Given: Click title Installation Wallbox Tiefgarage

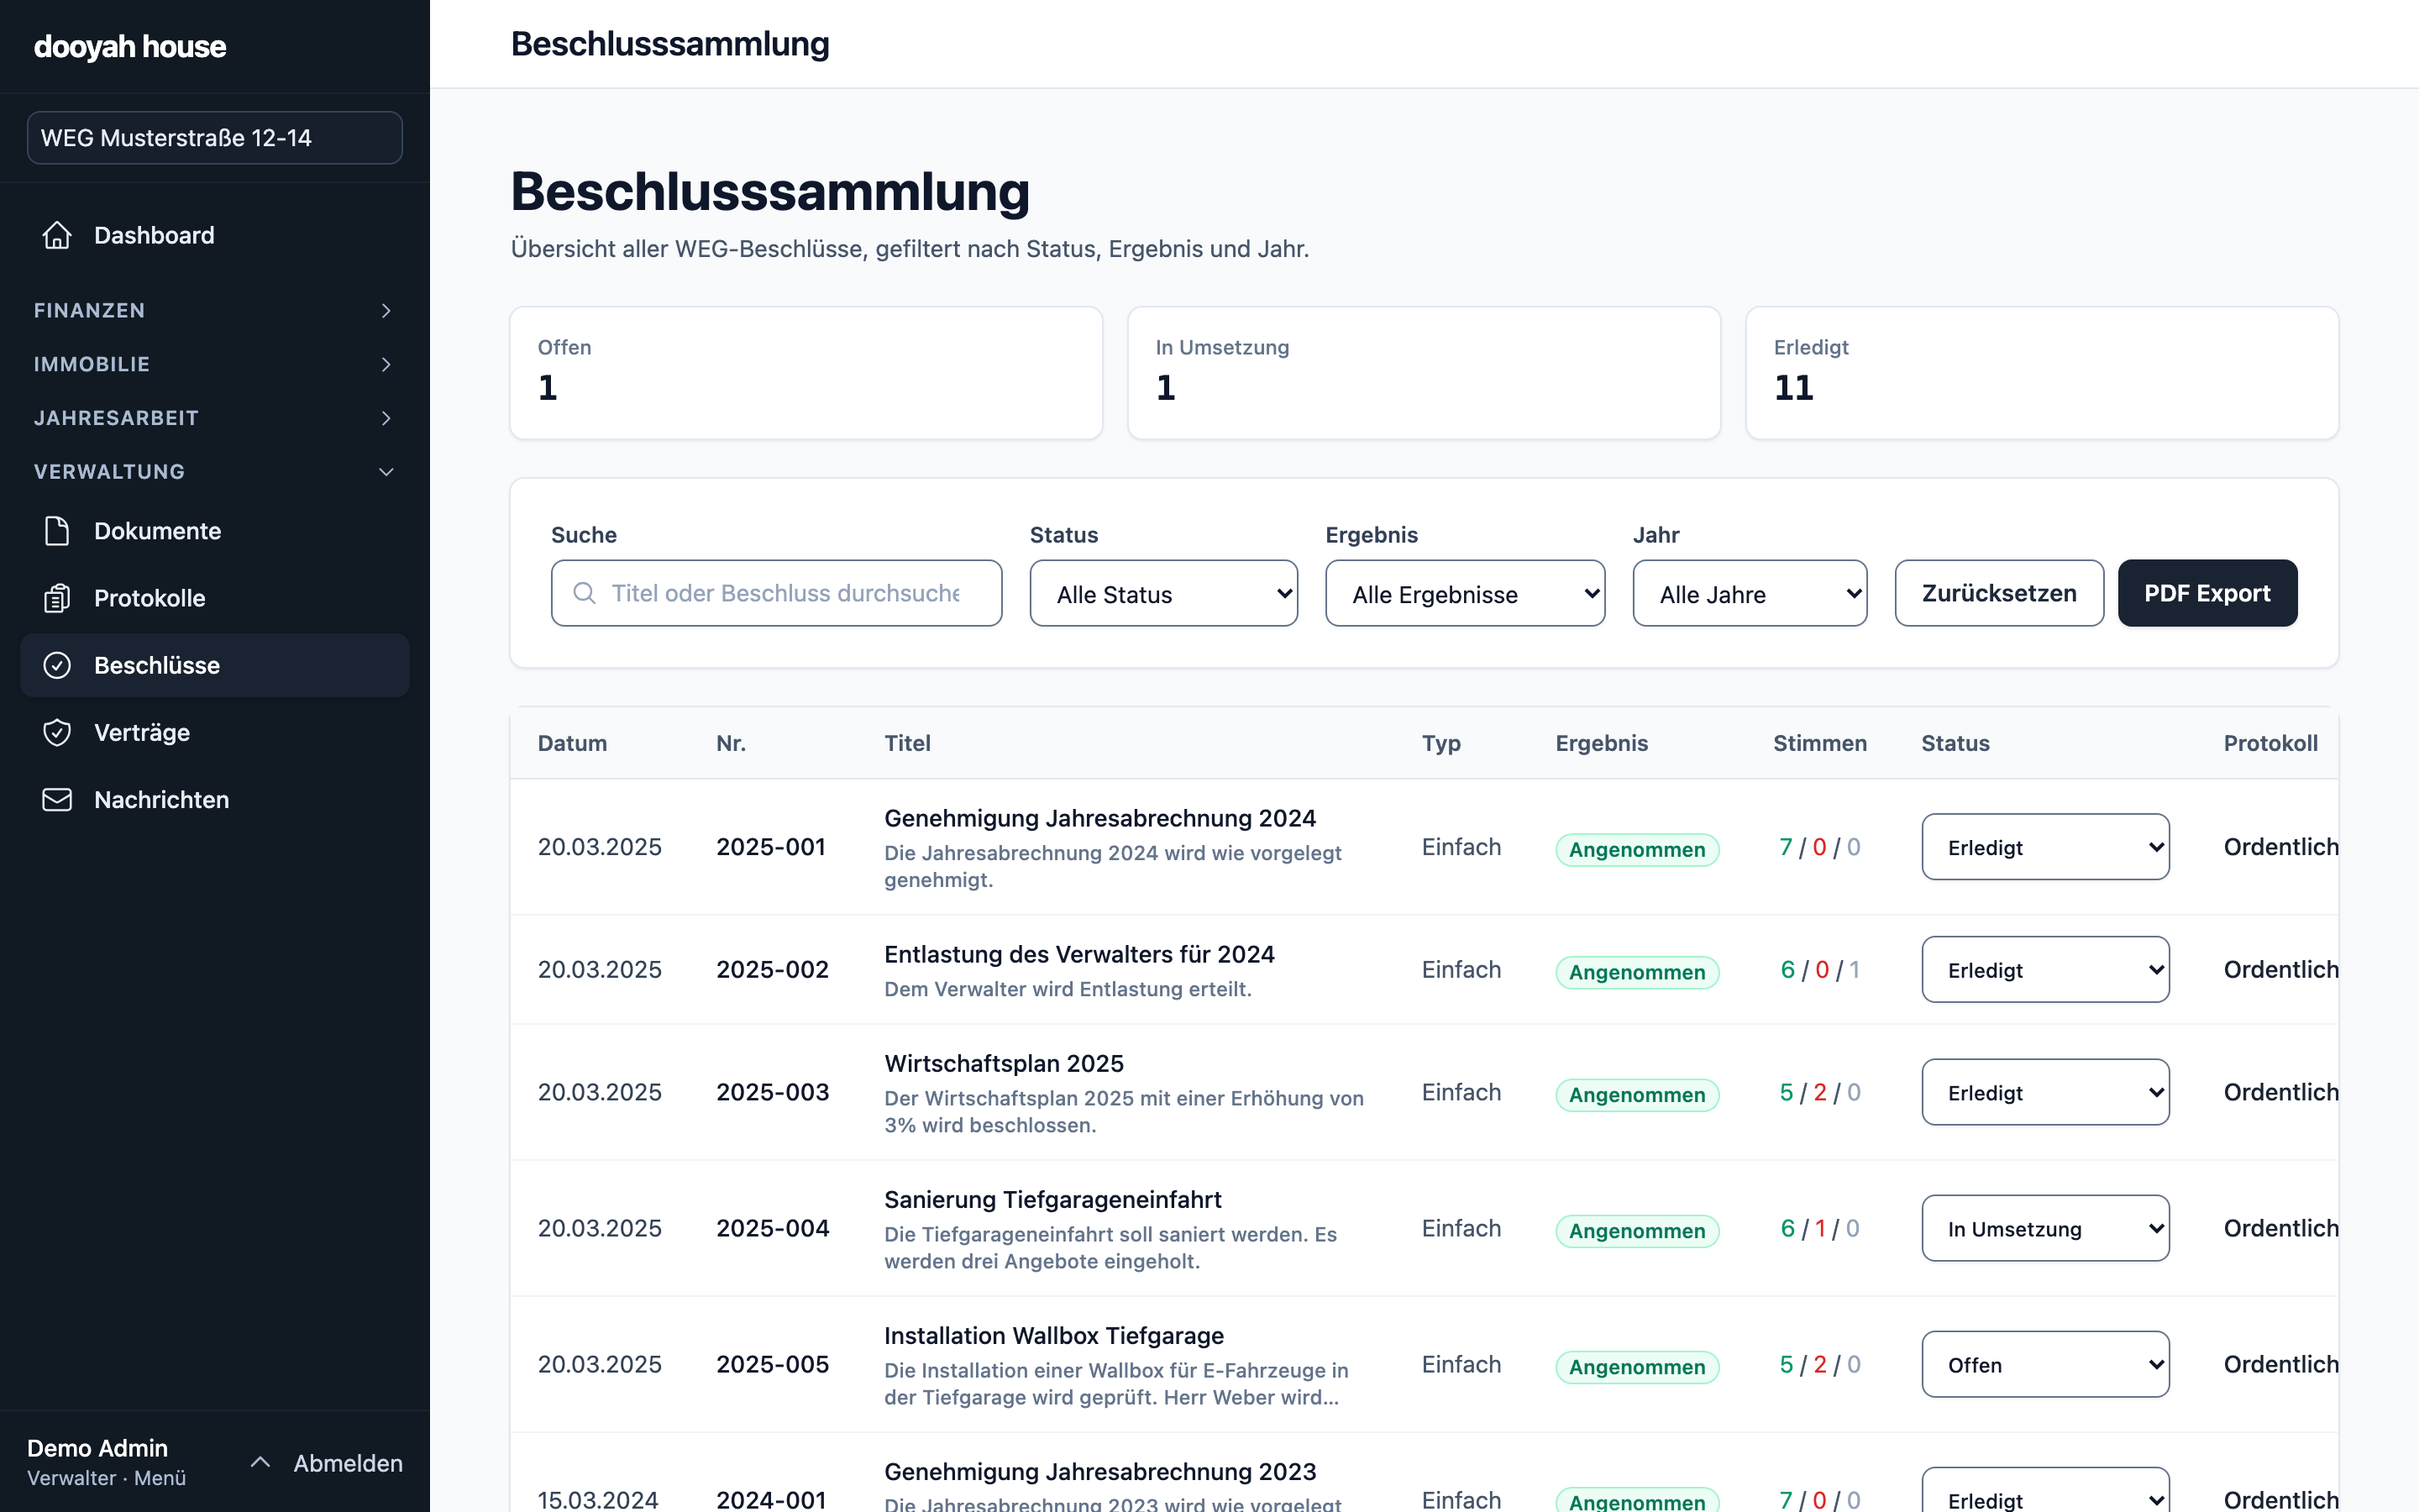Looking at the screenshot, I should tap(1053, 1335).
